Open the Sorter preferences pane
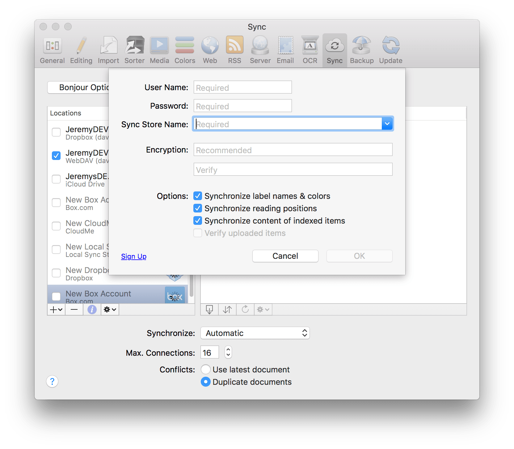514x449 pixels. tap(134, 50)
